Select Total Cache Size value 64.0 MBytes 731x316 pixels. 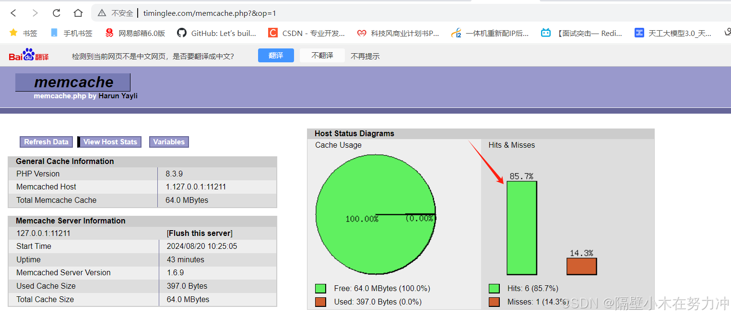coord(188,299)
